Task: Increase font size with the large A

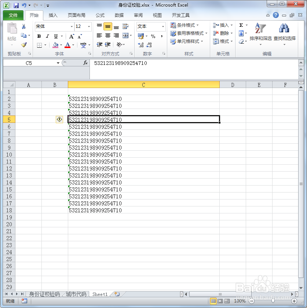Action: tap(72, 36)
